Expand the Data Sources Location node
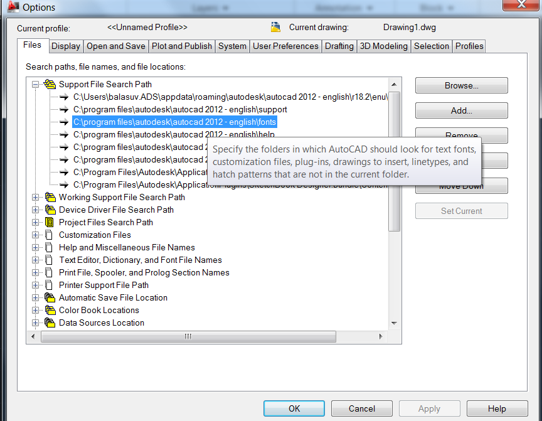The height and width of the screenshot is (421, 542). tap(35, 323)
